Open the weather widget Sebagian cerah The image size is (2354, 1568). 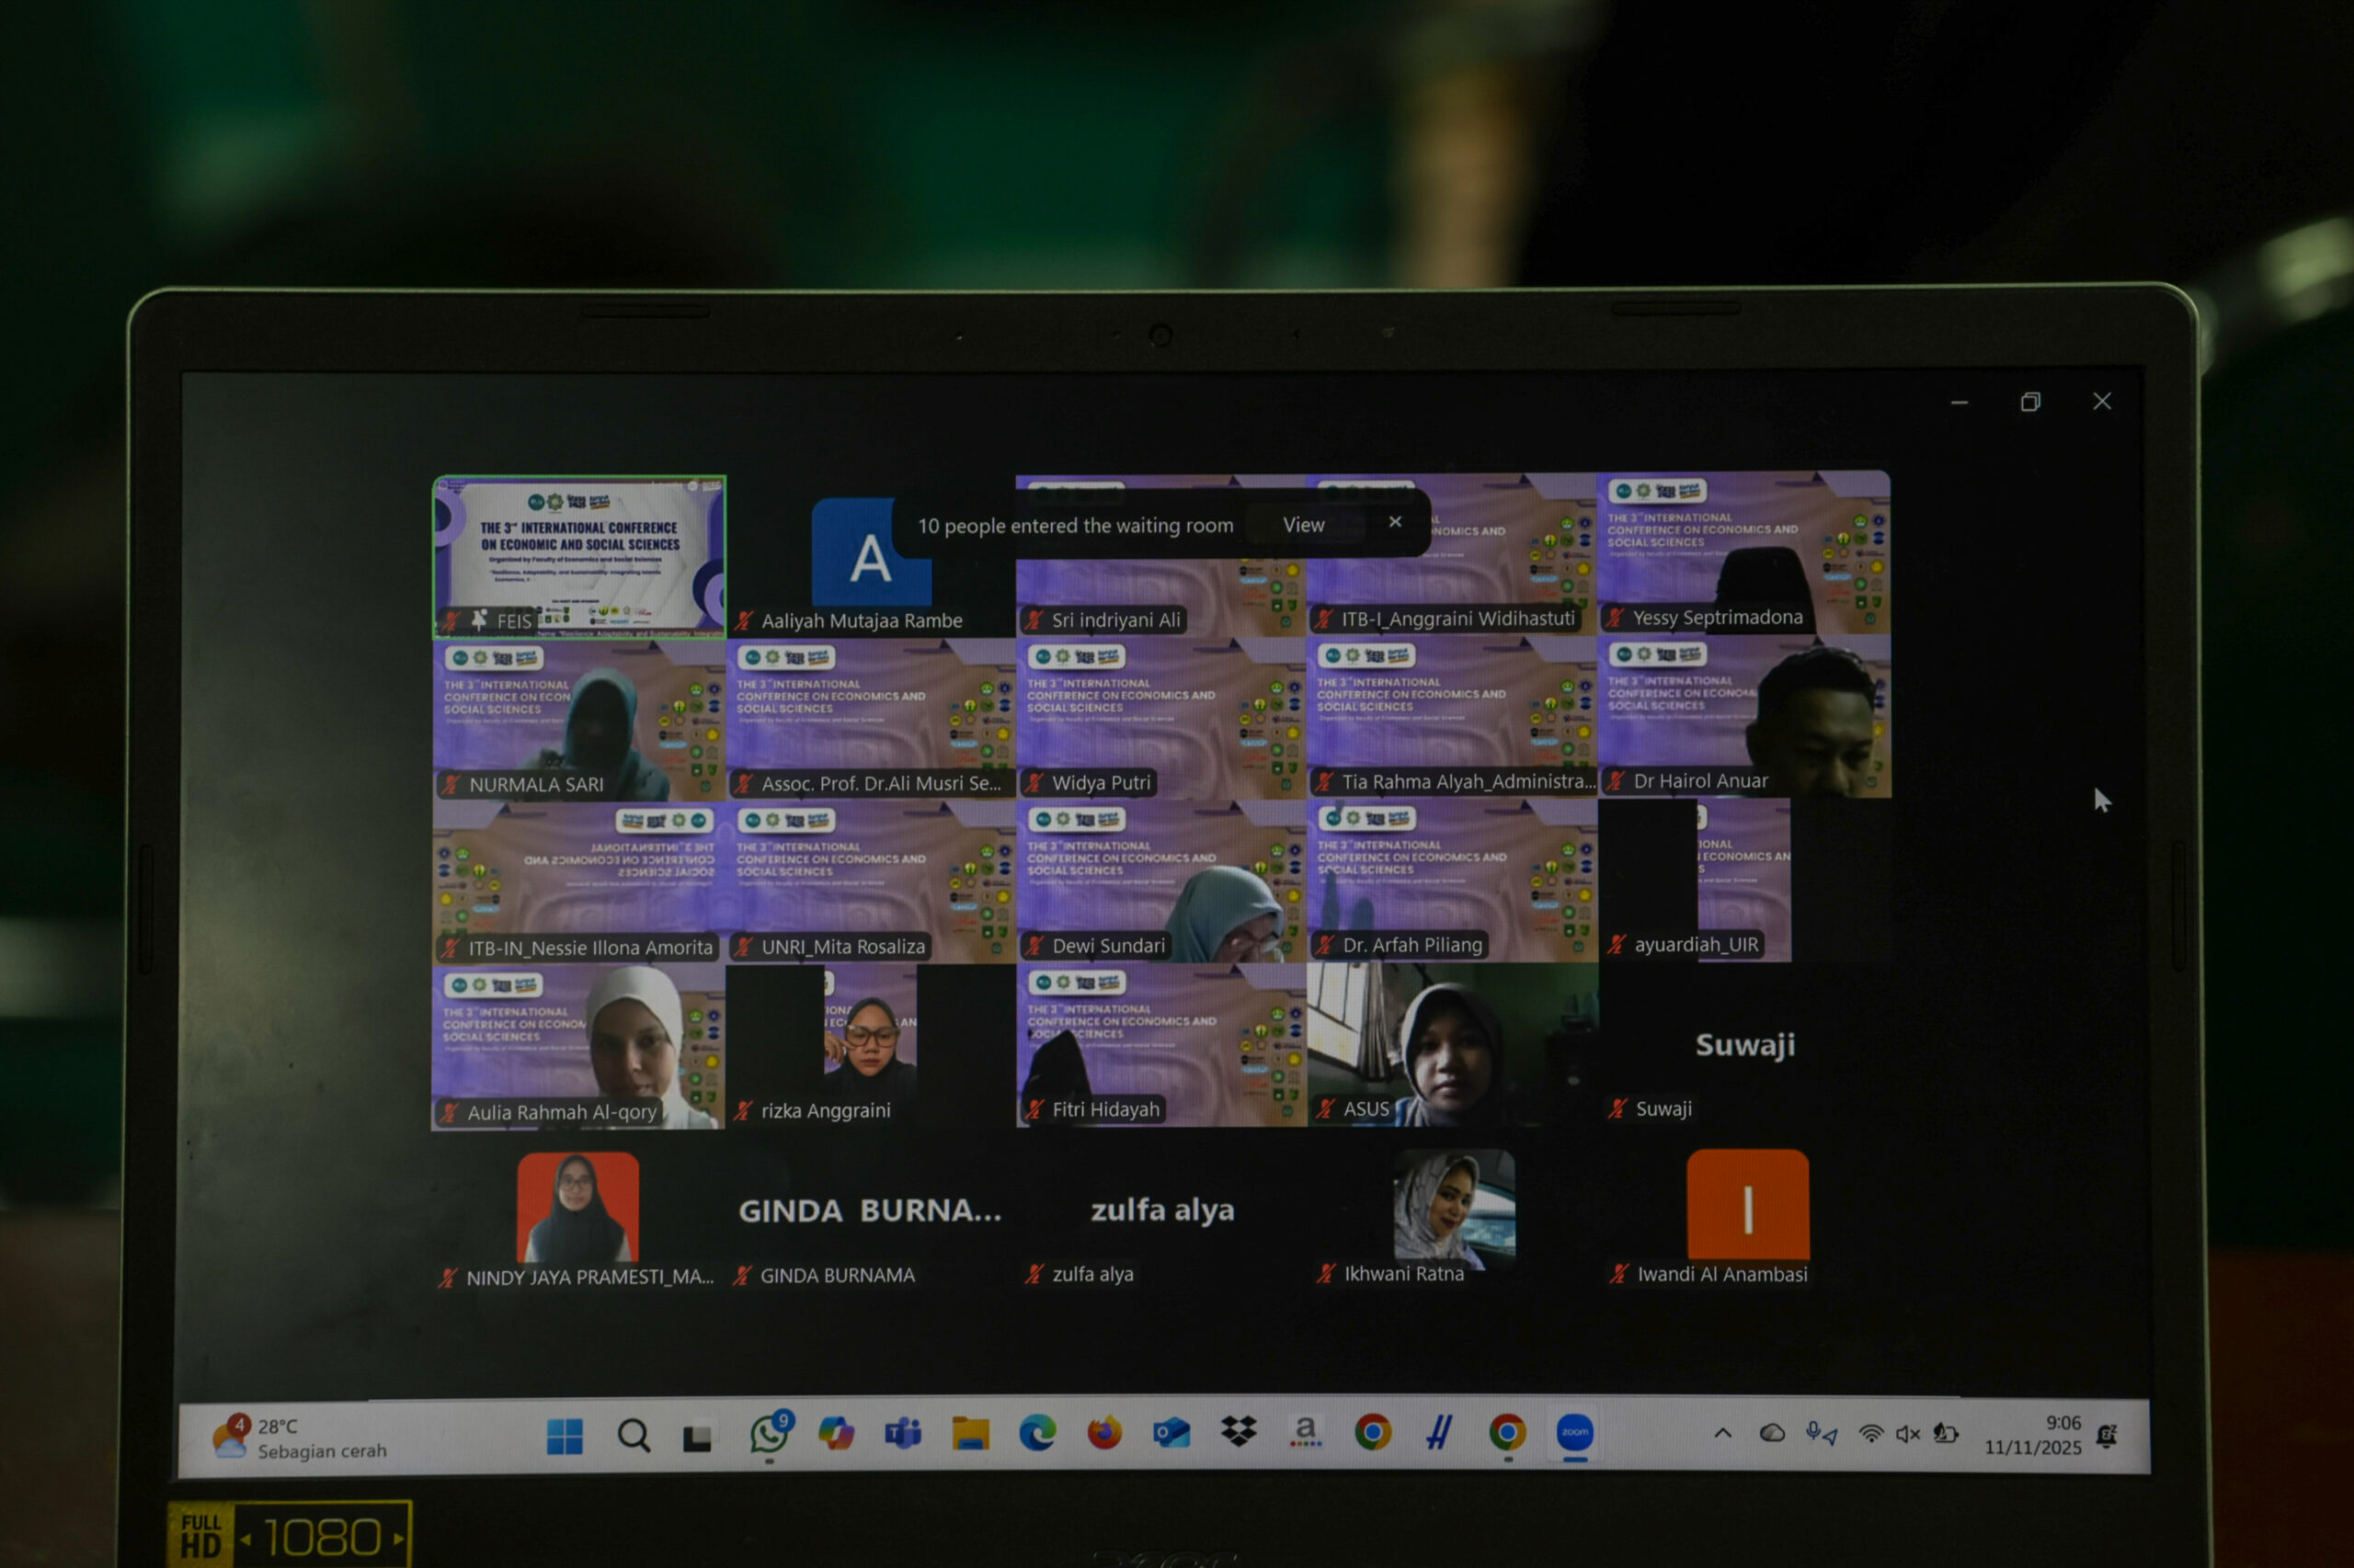point(300,1438)
